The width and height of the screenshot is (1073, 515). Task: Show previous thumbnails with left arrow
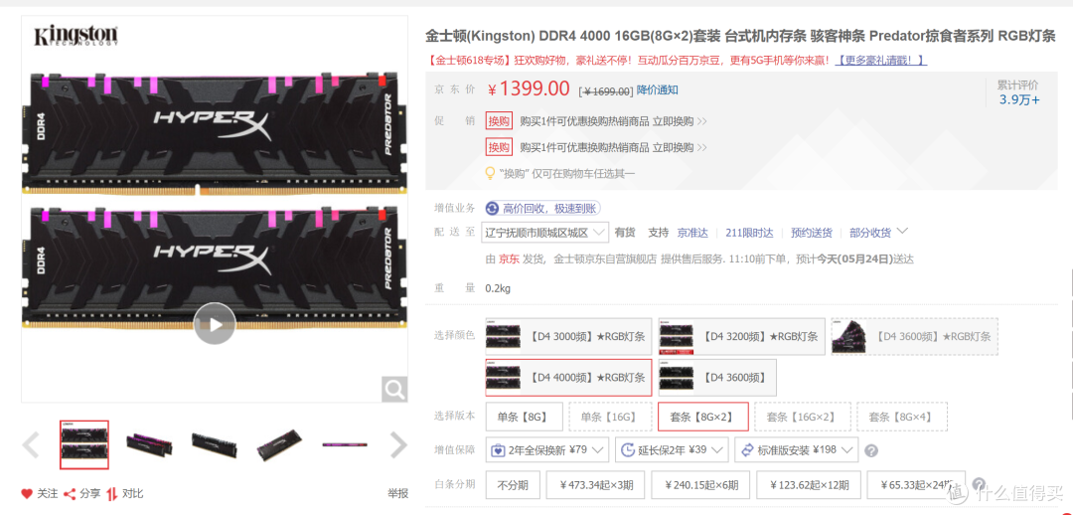click(x=31, y=445)
